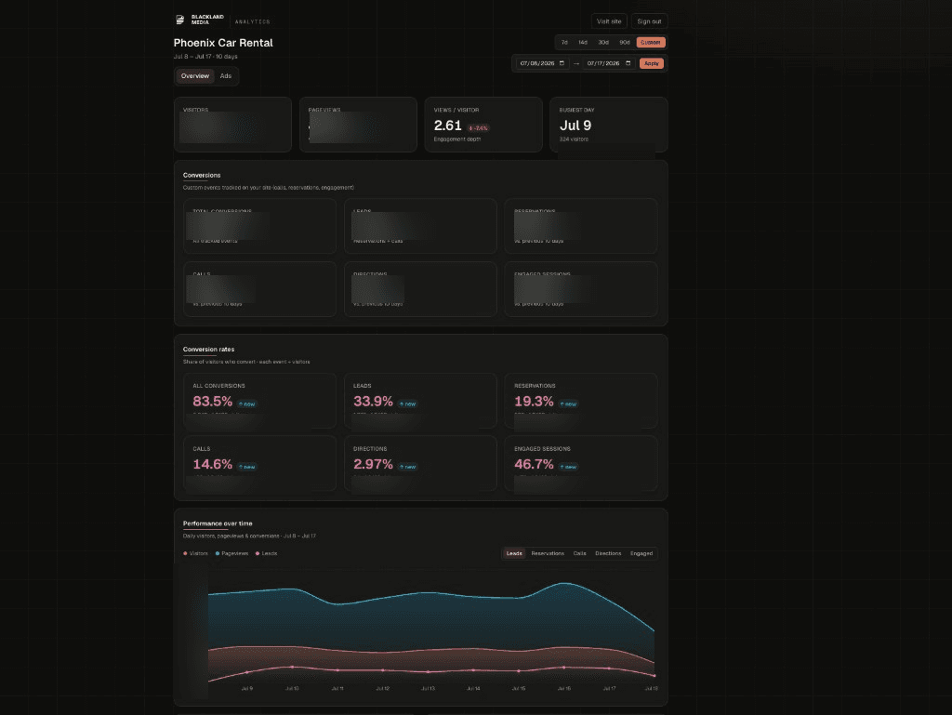Select the 30d date range
Image resolution: width=952 pixels, height=715 pixels.
pos(603,43)
